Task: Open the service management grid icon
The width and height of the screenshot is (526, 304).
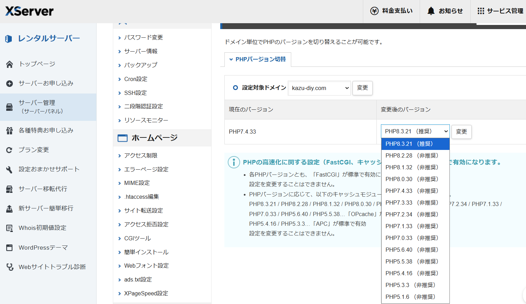Action: click(x=481, y=11)
